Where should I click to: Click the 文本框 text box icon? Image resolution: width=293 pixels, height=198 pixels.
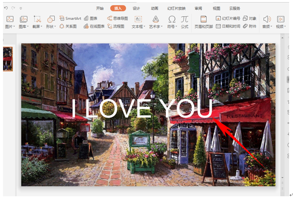[x=138, y=19]
